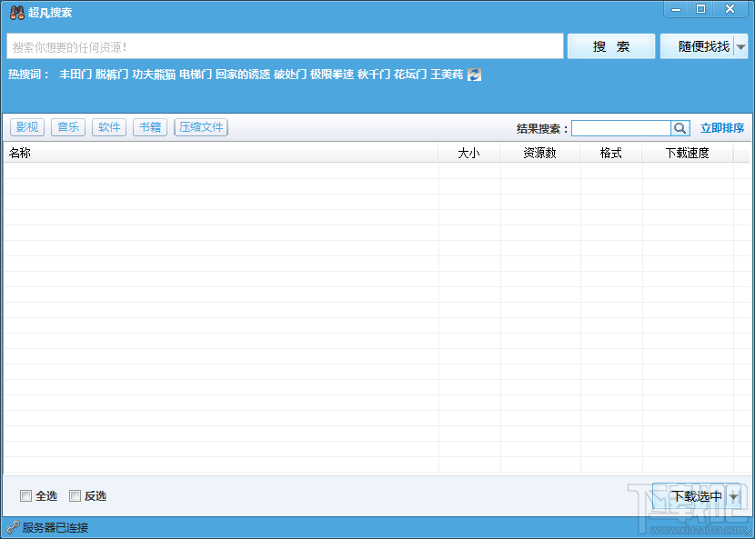
Task: Maximize the 超凡搜索 window
Action: click(x=701, y=9)
